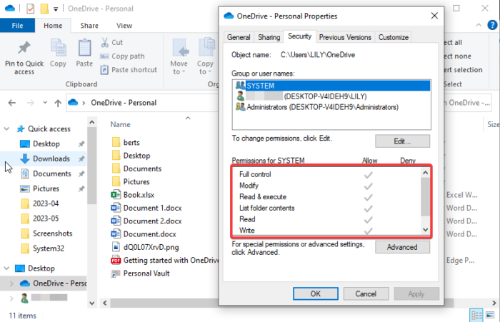Image resolution: width=500 pixels, height=322 pixels.
Task: Select SYSTEM in the user names list
Action: (260, 86)
